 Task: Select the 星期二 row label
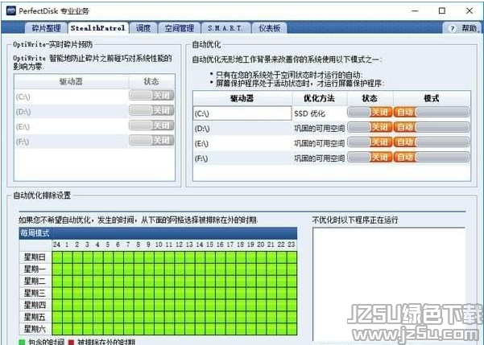pyautogui.click(x=35, y=281)
